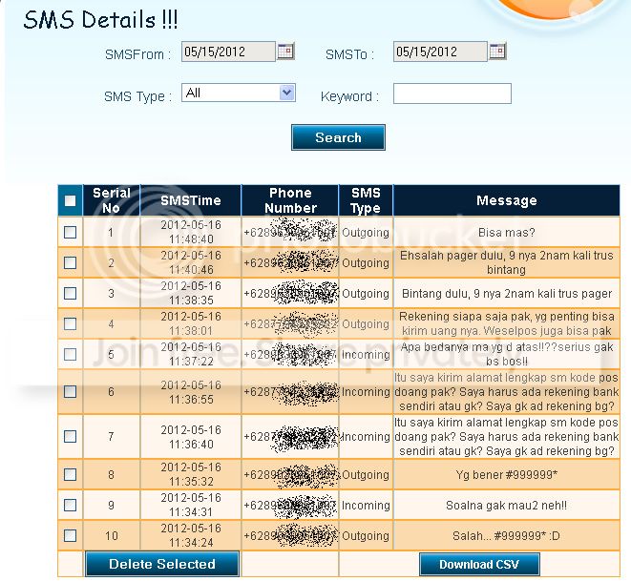Click the Phone Number column header
The width and height of the screenshot is (631, 581).
290,200
